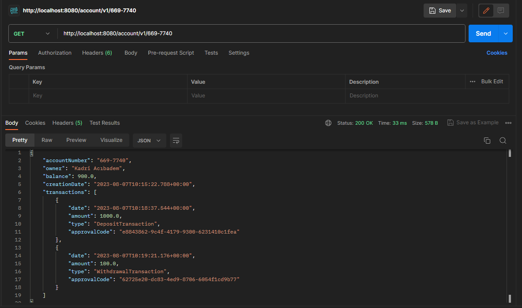Expand the Send button dropdown arrow
The height and width of the screenshot is (308, 522).
pos(506,33)
